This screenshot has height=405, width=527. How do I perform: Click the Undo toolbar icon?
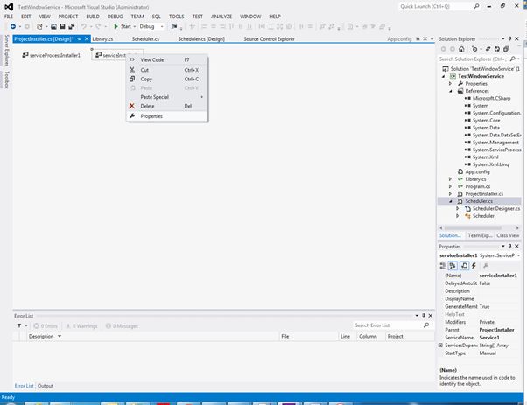84,26
